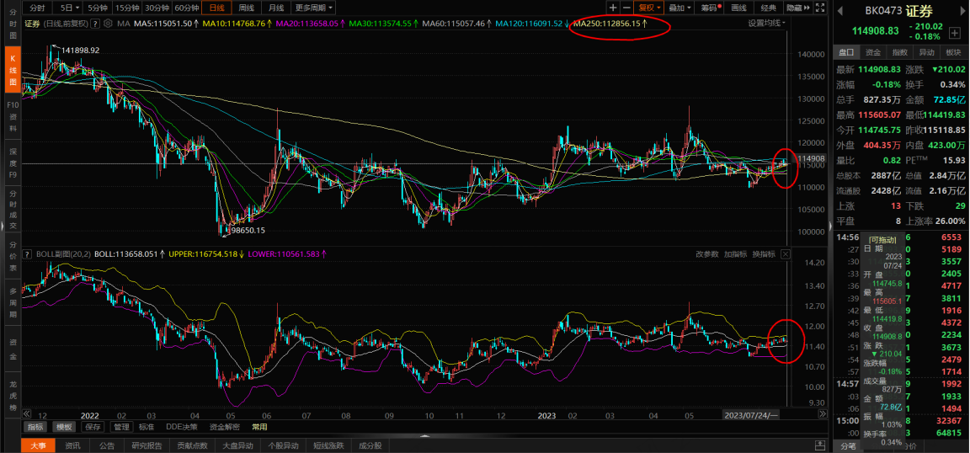
Task: Select 资金解密 indicator preset
Action: coord(225,427)
